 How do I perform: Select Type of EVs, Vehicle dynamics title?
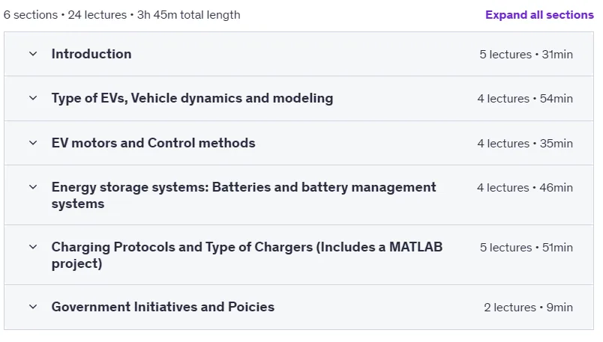pyautogui.click(x=192, y=98)
